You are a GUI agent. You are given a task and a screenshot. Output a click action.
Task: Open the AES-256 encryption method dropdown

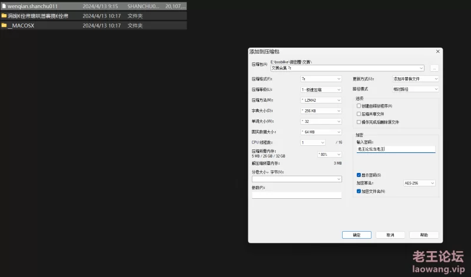419,183
